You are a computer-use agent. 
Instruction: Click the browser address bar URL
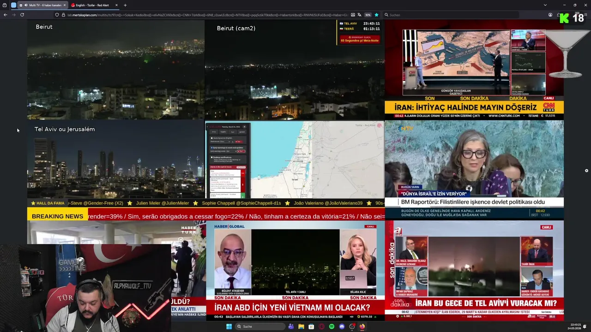pyautogui.click(x=208, y=15)
